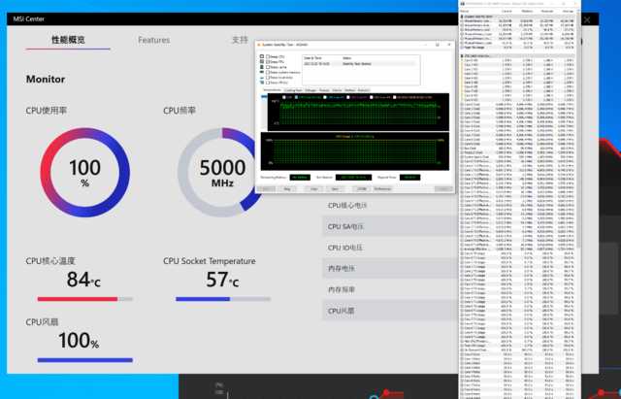Click the Date & Time column header
621x399 pixels.
coord(311,58)
